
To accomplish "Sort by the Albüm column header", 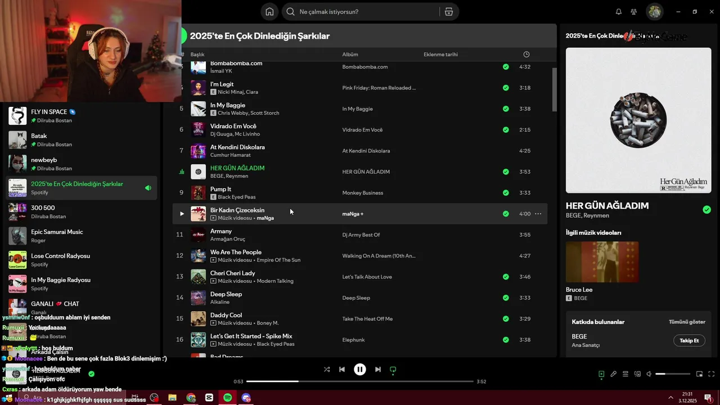I will [350, 55].
